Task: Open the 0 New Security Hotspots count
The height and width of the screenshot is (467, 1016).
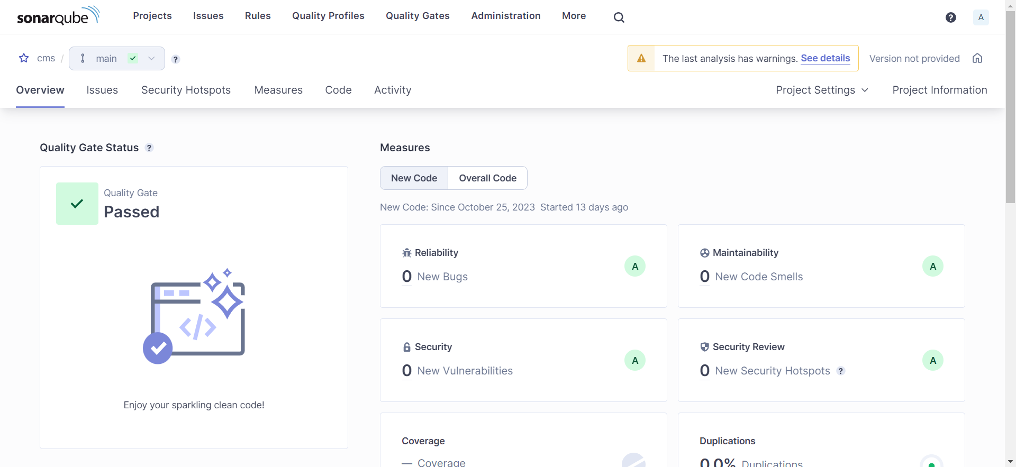Action: click(x=704, y=371)
